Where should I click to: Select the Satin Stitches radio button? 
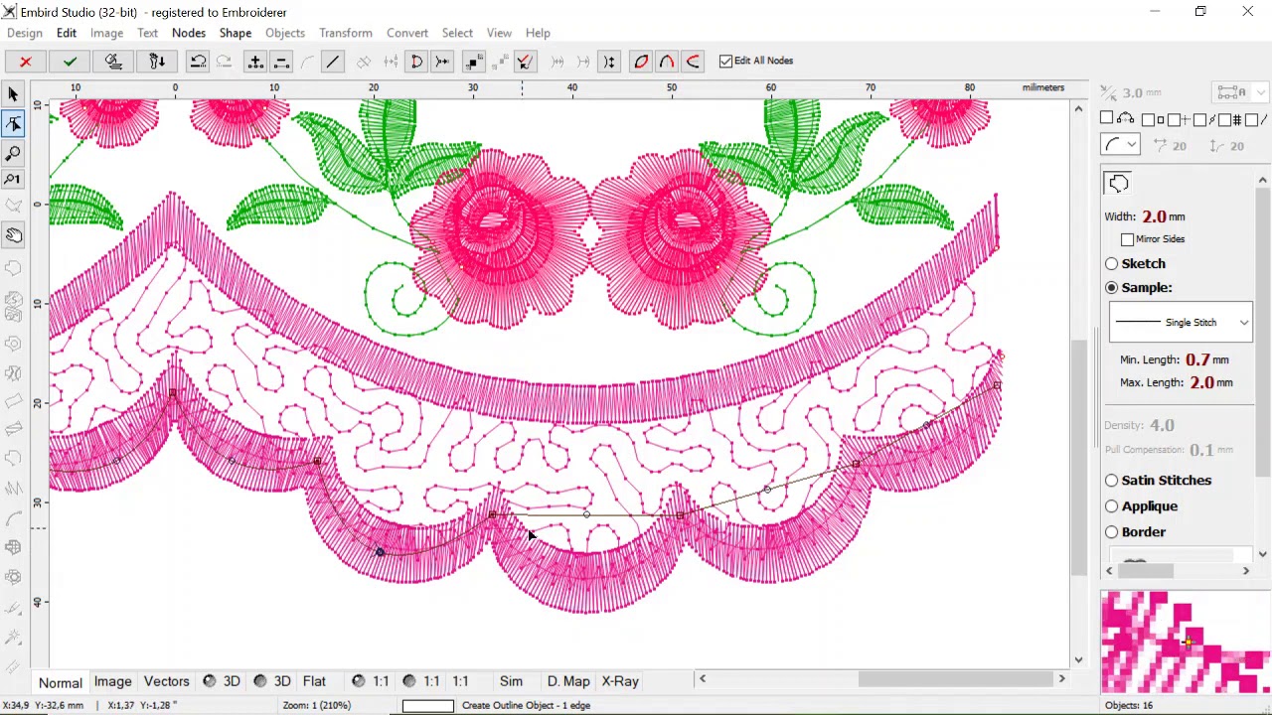(x=1111, y=481)
